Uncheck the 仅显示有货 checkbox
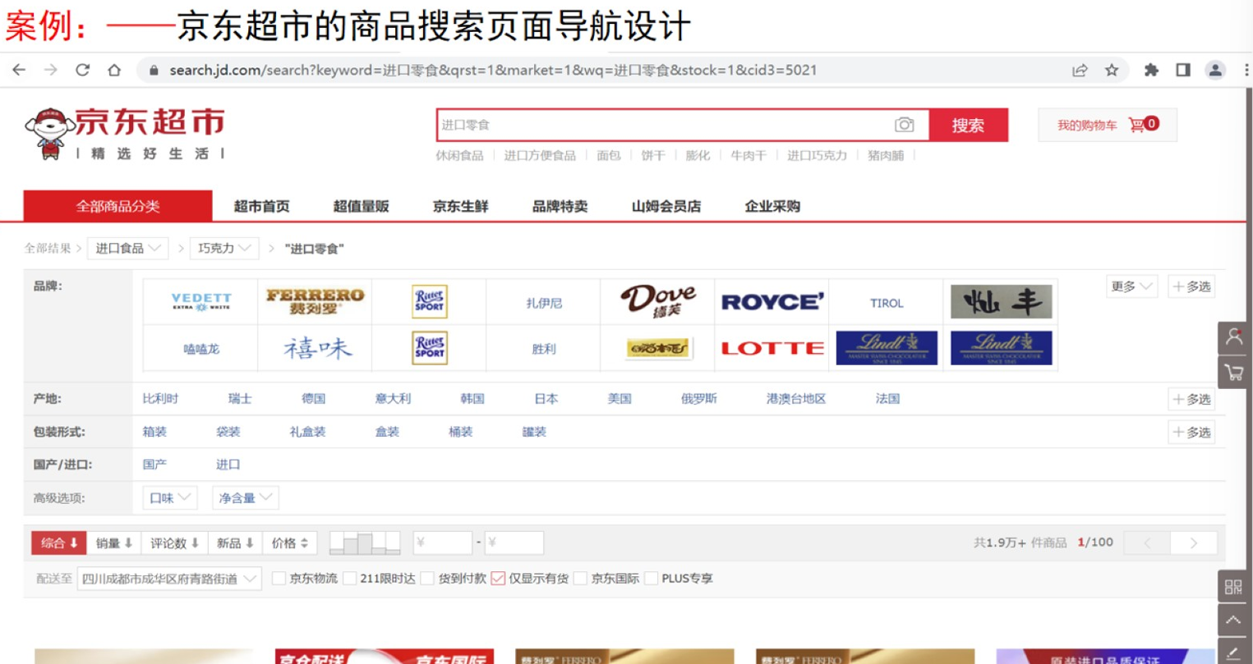Viewport: 1253px width, 664px height. pyautogui.click(x=498, y=579)
